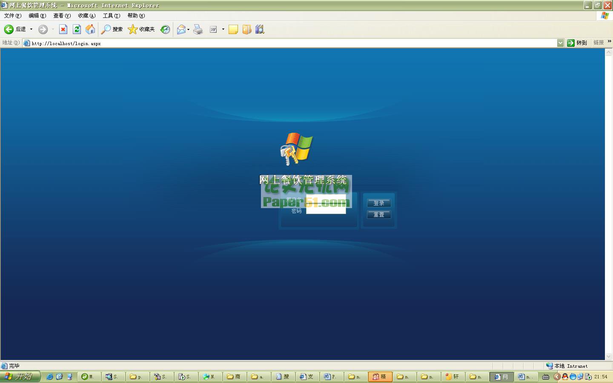The height and width of the screenshot is (383, 613).
Task: Switch to the 'N.' taskbar window
Action: (210, 377)
